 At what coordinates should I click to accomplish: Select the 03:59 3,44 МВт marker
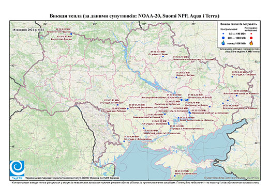click(232, 77)
